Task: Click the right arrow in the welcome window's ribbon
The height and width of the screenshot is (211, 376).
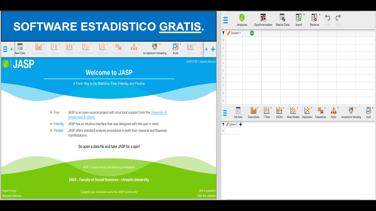Action: [206, 49]
